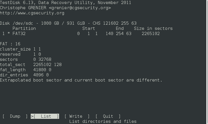Click the 'List directories and files' hint
Viewport: 208px width, 124px height.
point(103,121)
